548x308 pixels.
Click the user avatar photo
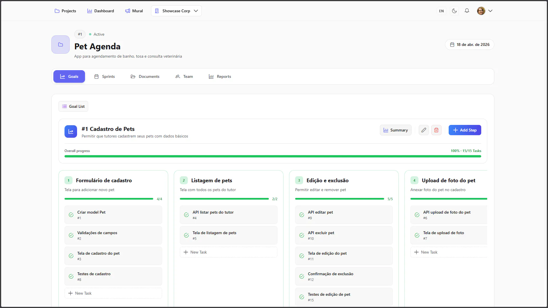[481, 11]
